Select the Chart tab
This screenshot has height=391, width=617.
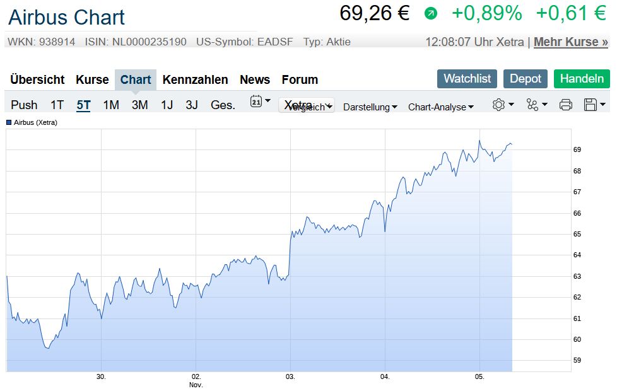click(x=136, y=79)
